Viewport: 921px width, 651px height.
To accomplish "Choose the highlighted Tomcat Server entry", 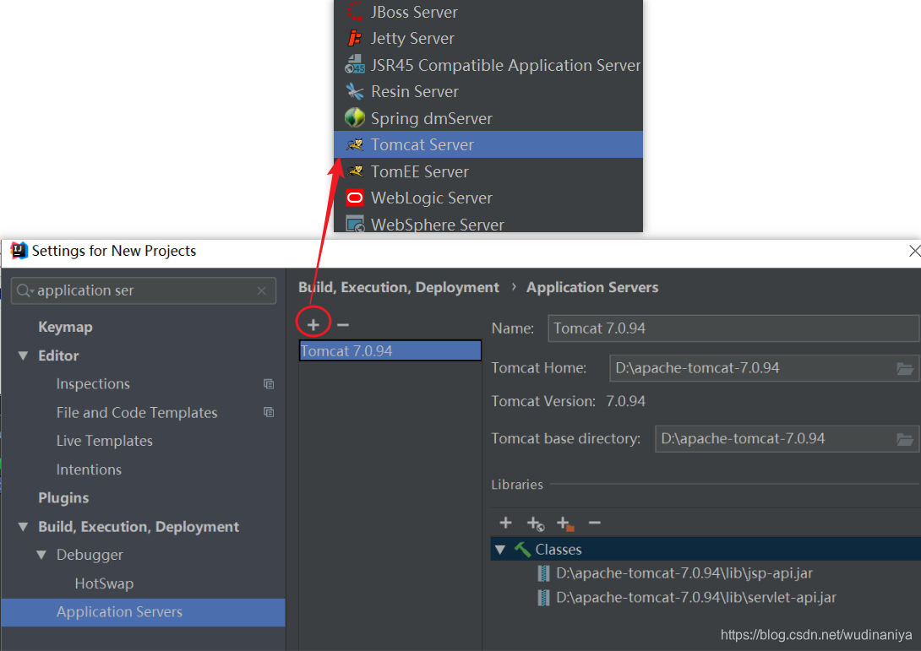I will click(x=488, y=144).
